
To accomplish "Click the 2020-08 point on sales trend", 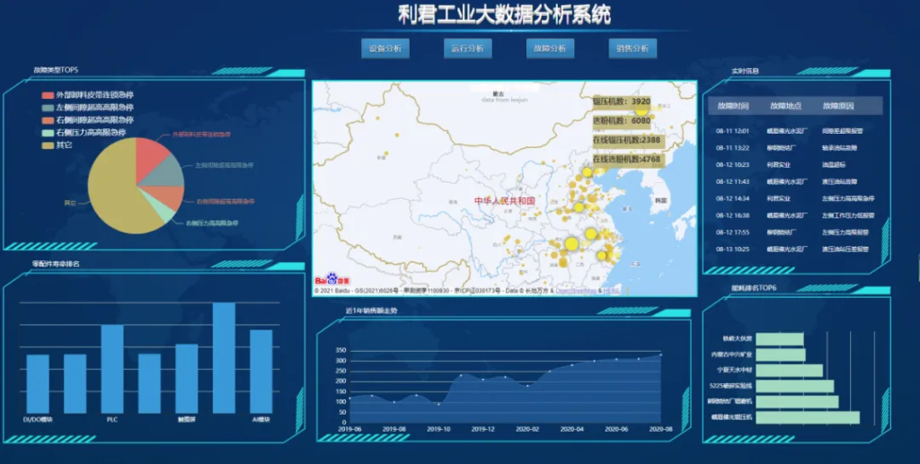I will tap(660, 355).
